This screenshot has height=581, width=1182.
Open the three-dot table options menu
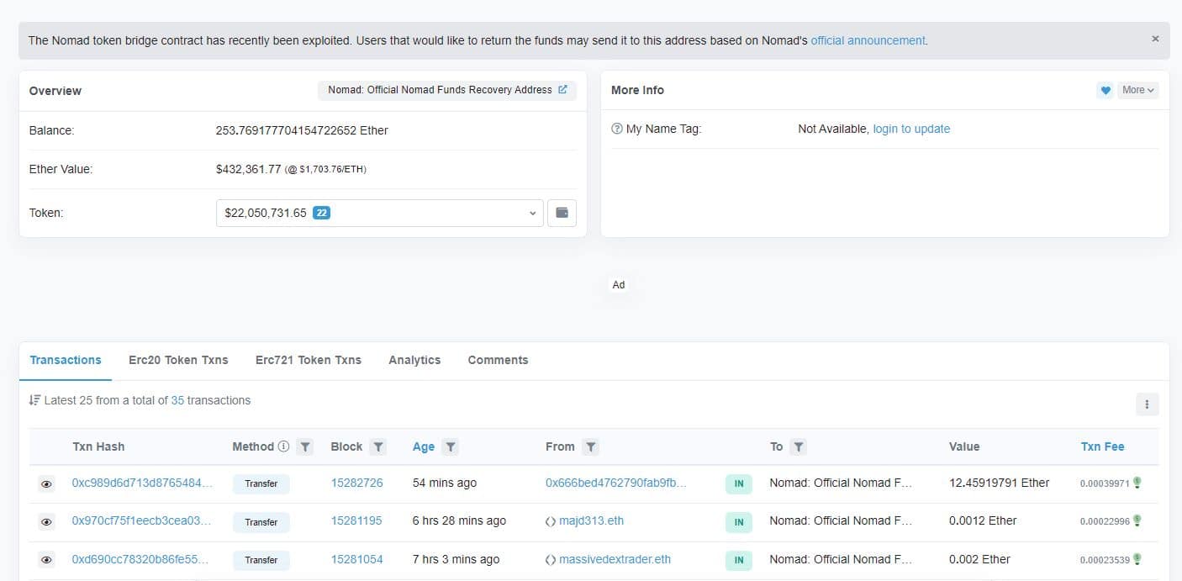pos(1148,404)
